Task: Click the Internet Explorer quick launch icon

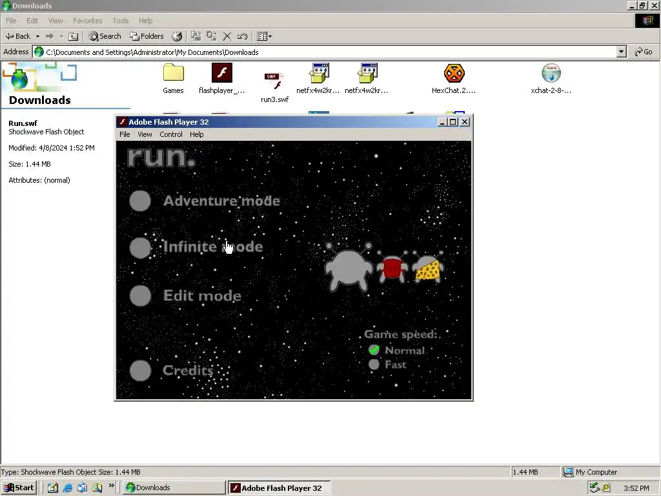Action: [x=67, y=488]
